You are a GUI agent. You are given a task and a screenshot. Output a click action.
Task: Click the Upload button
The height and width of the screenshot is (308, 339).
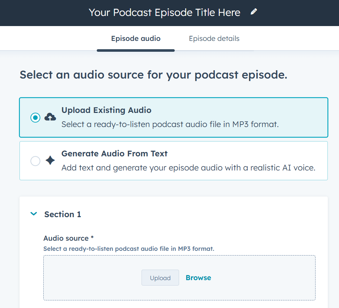click(x=160, y=278)
